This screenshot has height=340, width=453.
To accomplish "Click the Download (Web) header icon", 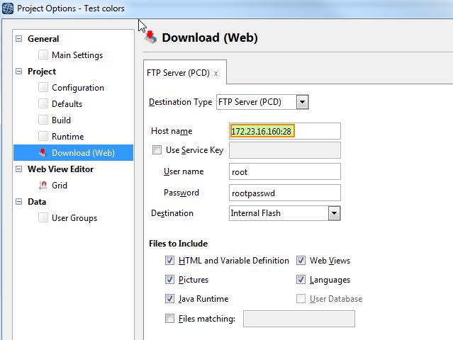I will click(x=151, y=38).
